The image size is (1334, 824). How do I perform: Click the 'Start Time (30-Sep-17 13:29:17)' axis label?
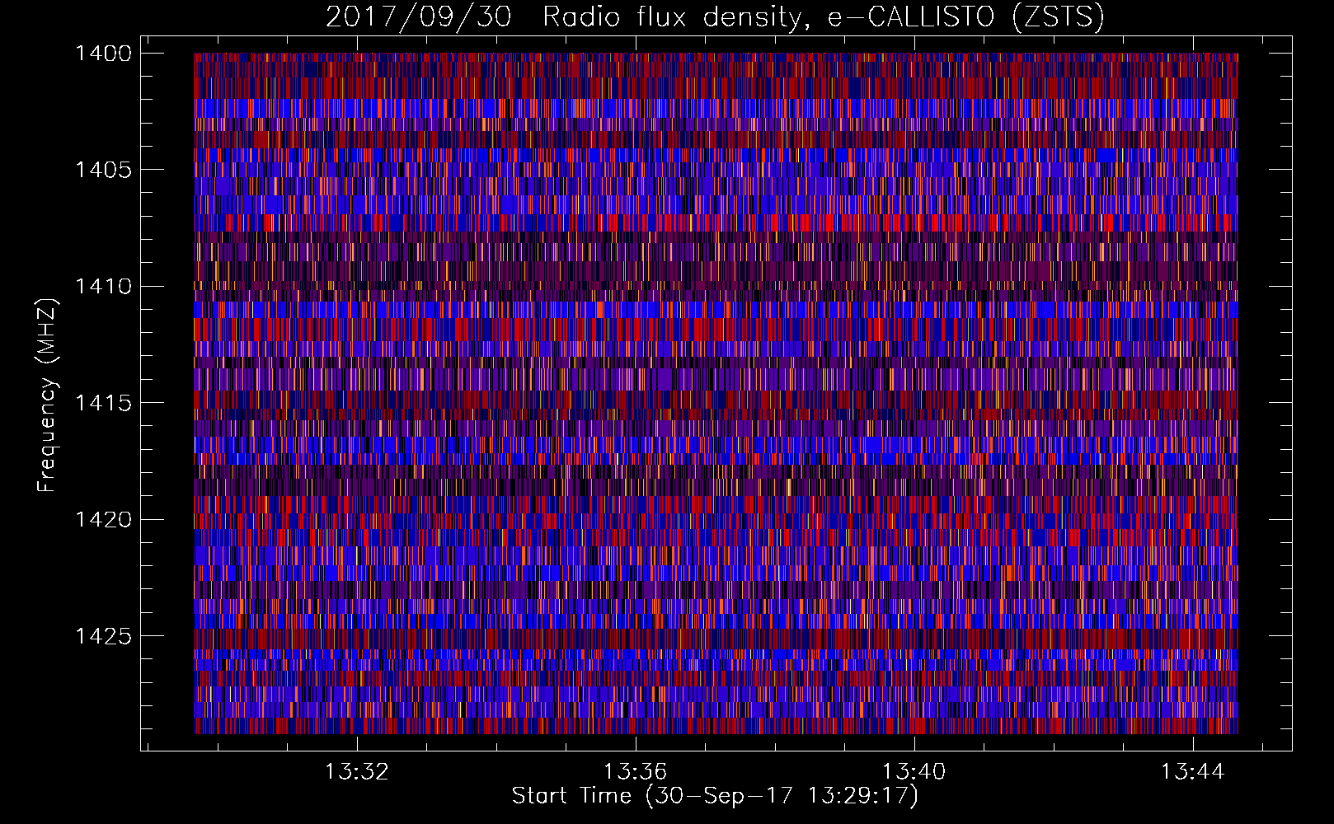click(715, 796)
